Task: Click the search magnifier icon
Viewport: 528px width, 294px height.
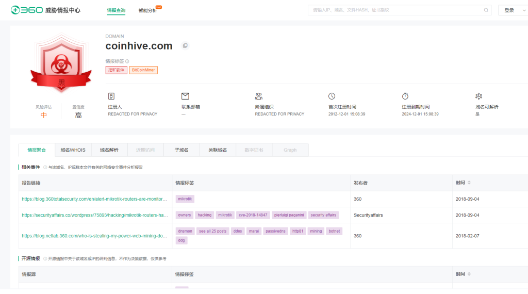Action: pyautogui.click(x=486, y=10)
